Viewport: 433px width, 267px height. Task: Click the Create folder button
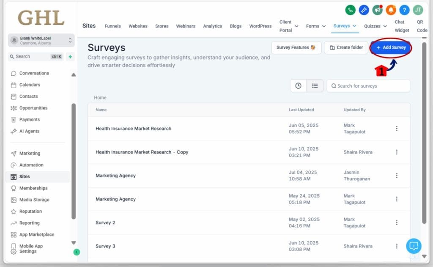click(x=346, y=47)
